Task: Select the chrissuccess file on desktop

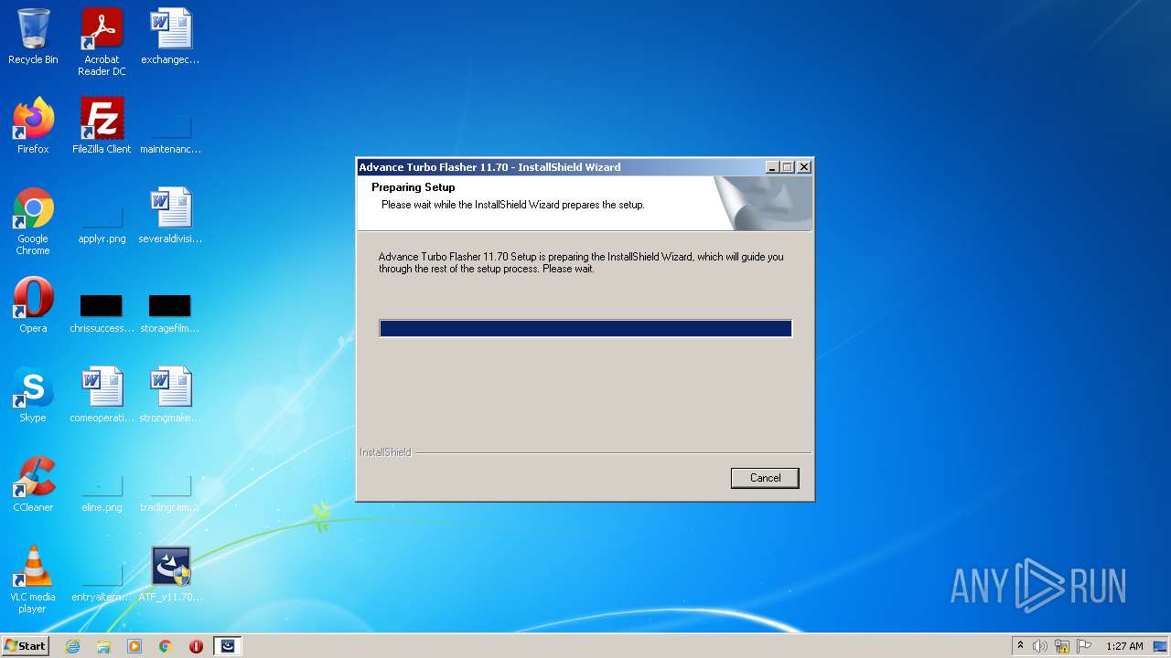Action: coord(102,313)
